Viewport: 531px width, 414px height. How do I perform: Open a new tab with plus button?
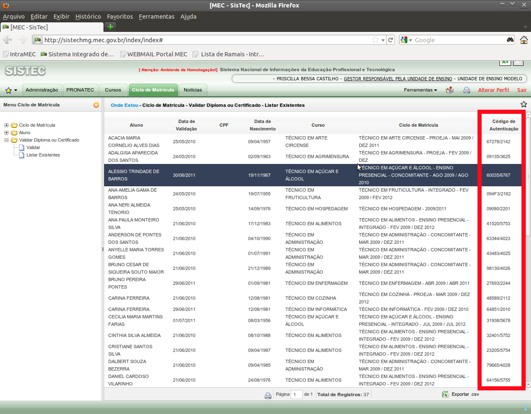[x=110, y=27]
